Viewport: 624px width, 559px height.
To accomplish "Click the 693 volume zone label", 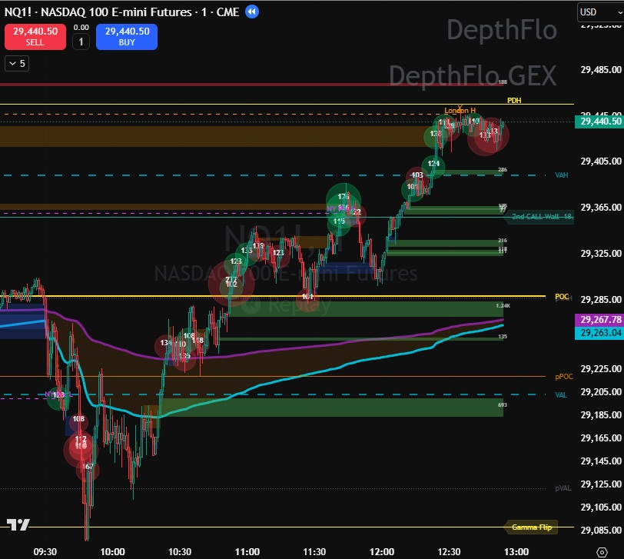I will tap(503, 405).
